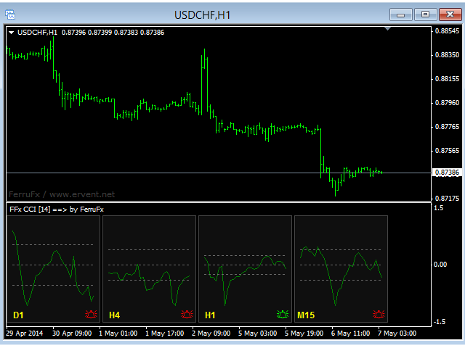The width and height of the screenshot is (465, 348).
Task: Open the dropdown arrow beside USDCHF,H1 label
Action: point(11,32)
